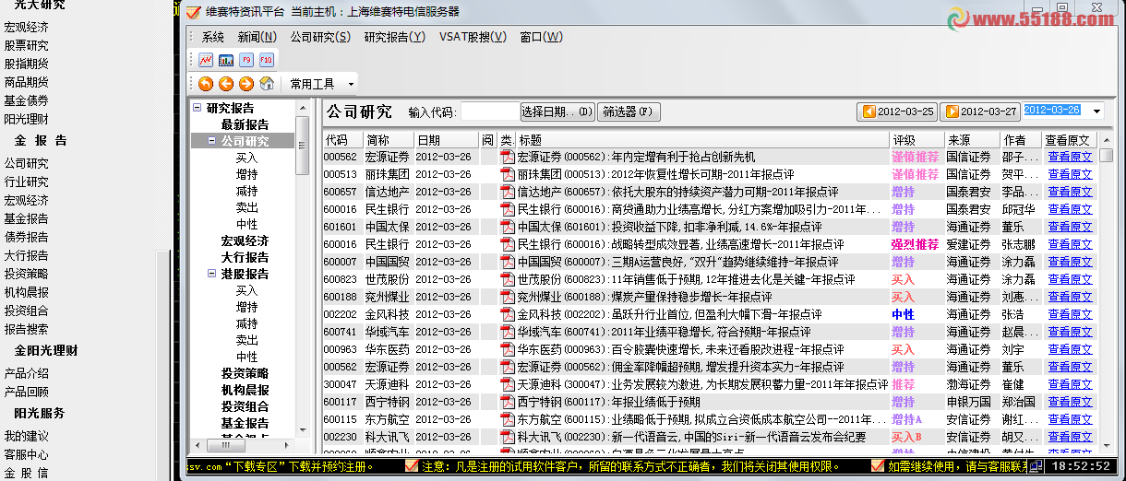Click 股指期货 in background webpage sidebar
The height and width of the screenshot is (481, 1126).
coord(27,64)
